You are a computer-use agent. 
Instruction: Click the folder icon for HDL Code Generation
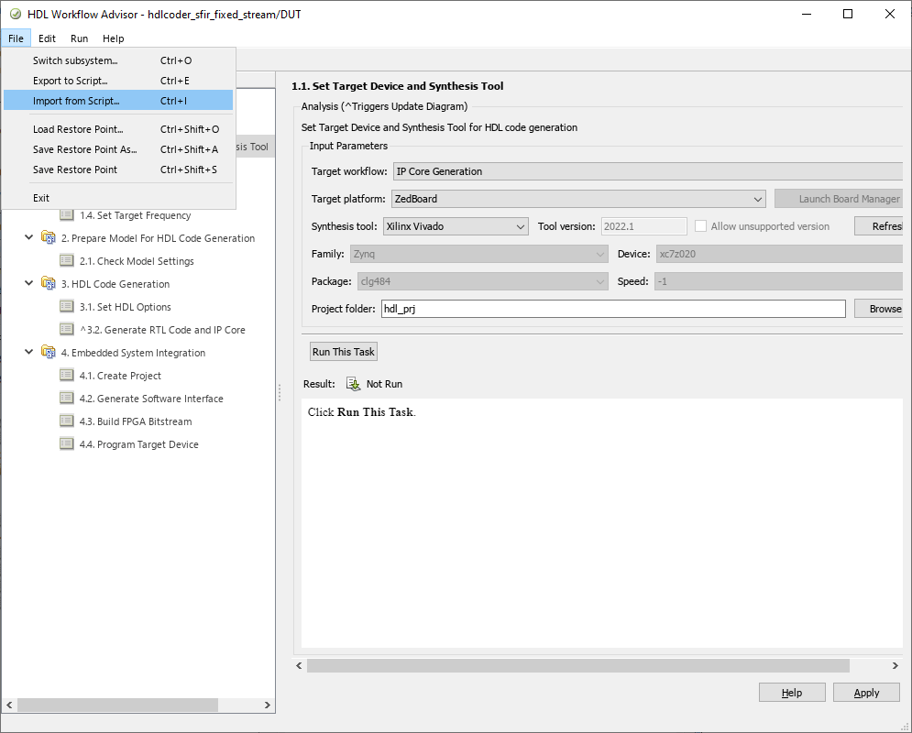(x=49, y=284)
